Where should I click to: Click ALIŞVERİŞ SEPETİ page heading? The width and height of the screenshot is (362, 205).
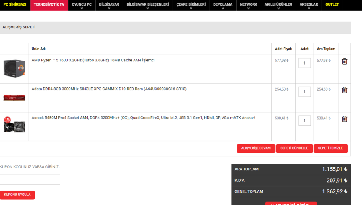pyautogui.click(x=19, y=27)
